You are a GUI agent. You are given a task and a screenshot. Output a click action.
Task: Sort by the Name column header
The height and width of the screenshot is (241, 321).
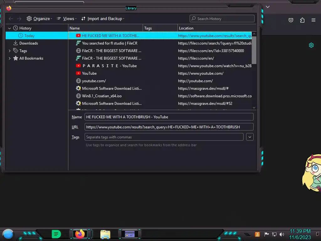[105, 28]
